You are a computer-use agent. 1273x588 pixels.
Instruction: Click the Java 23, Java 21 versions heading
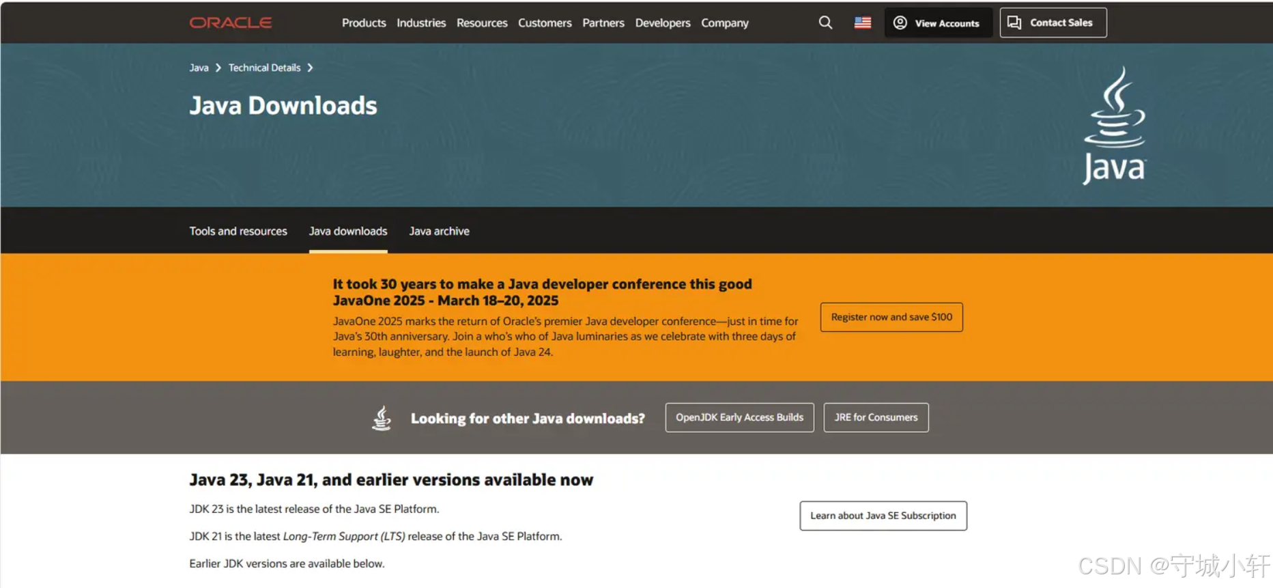(391, 479)
